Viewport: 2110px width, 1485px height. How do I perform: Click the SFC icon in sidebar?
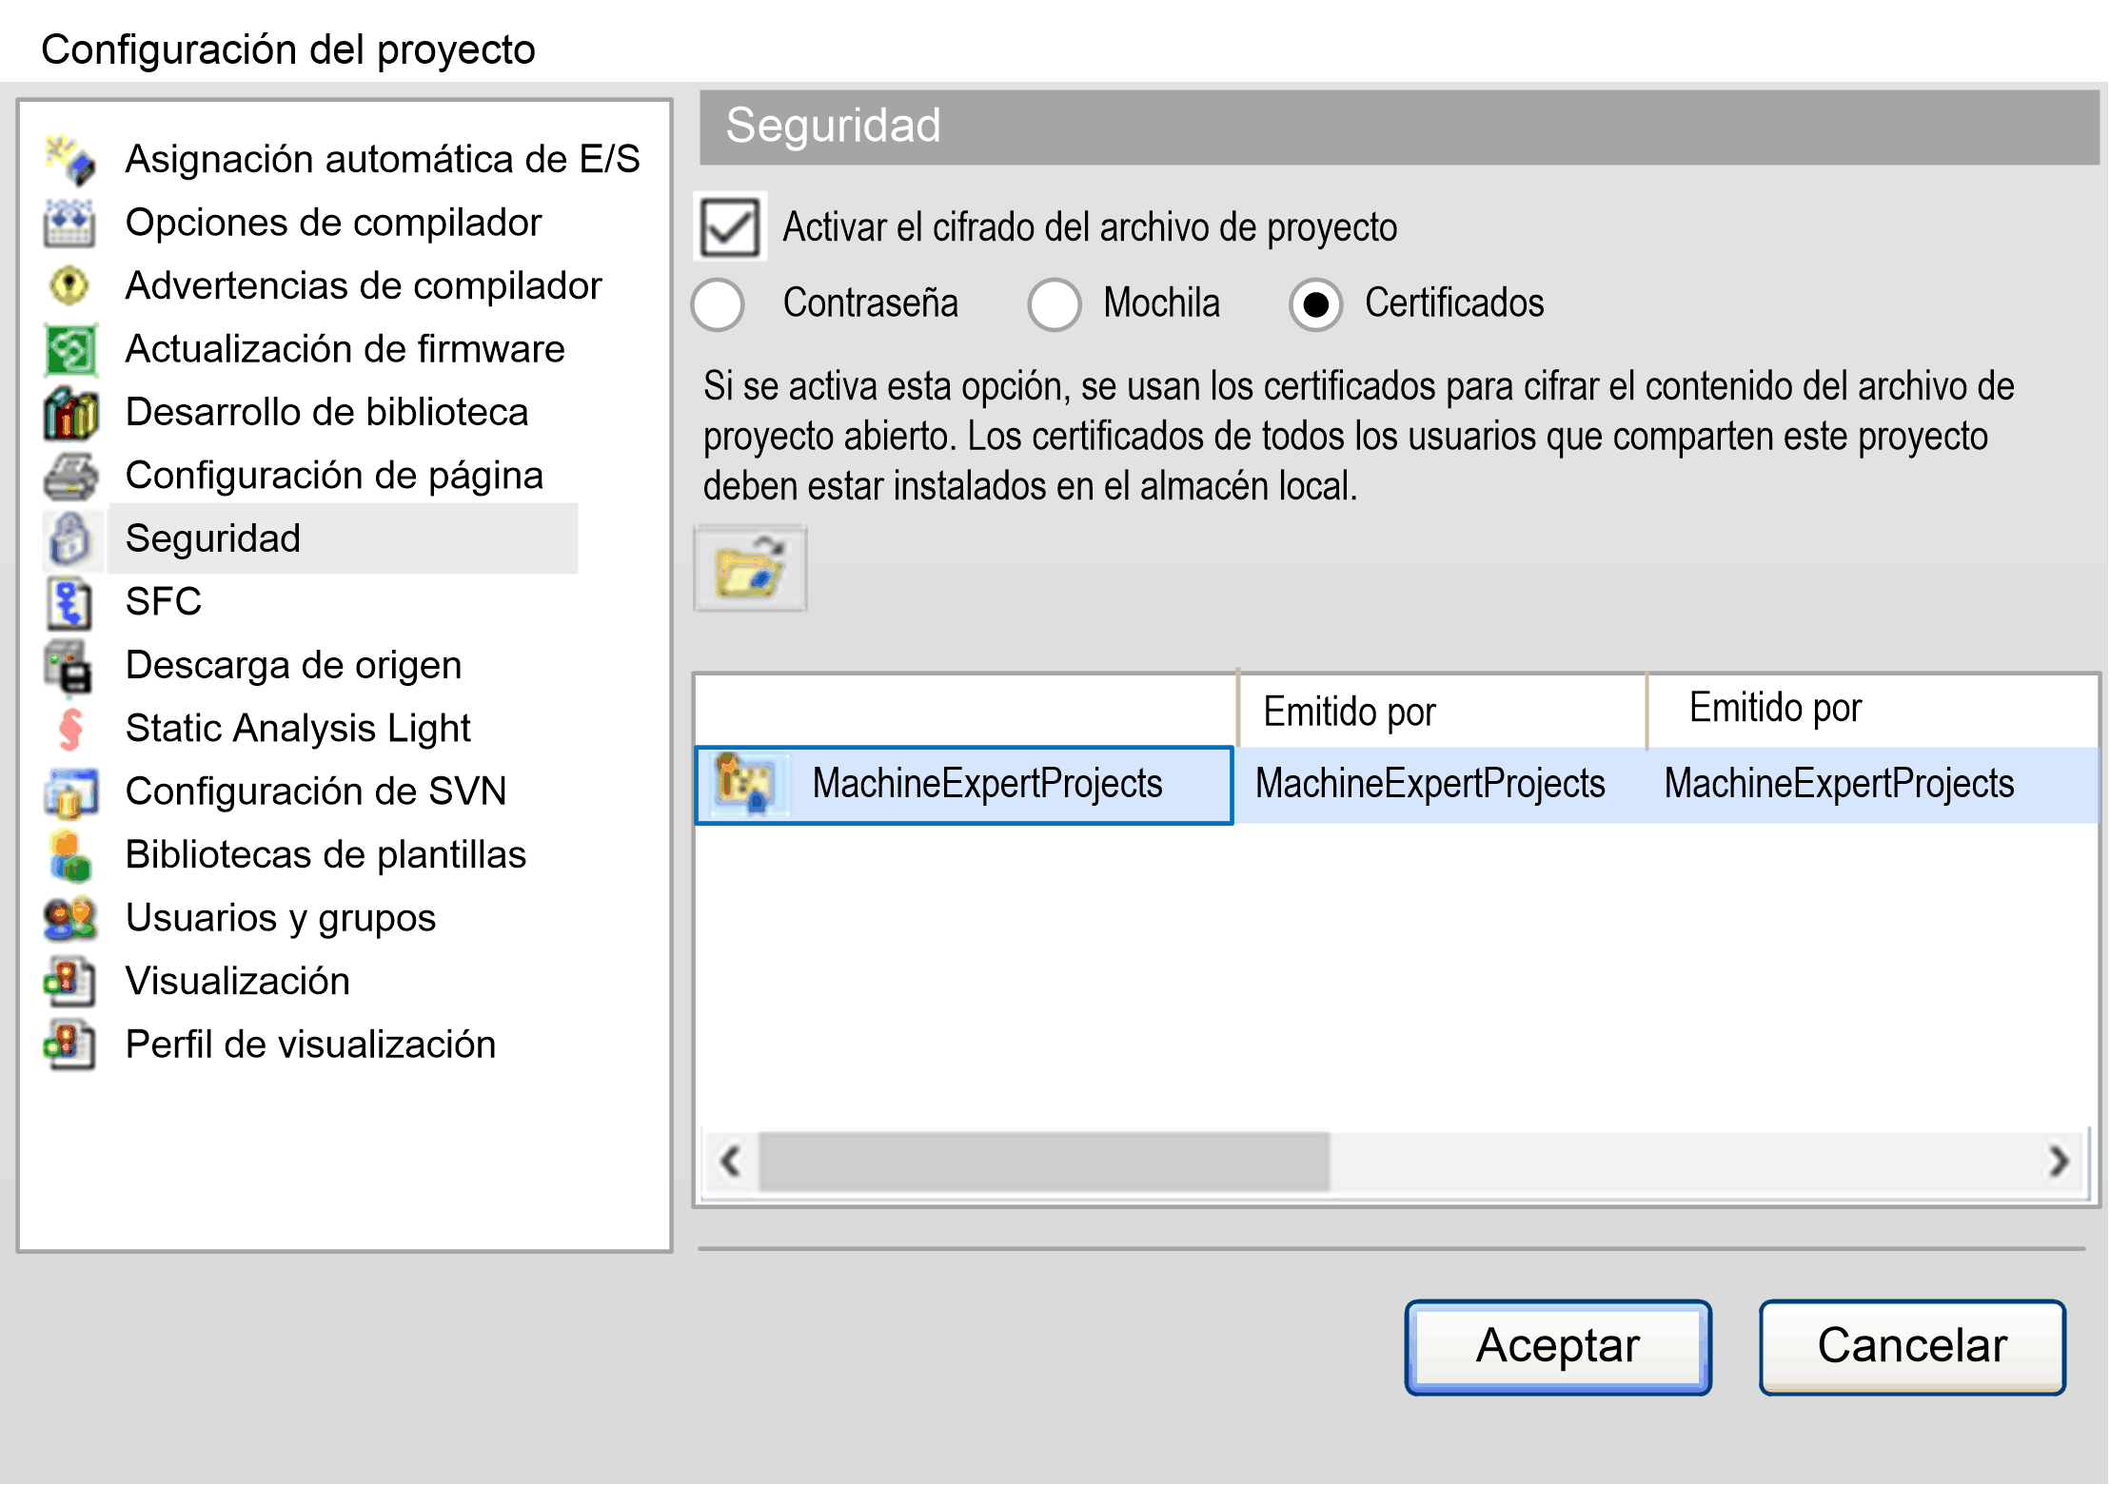coord(69,602)
